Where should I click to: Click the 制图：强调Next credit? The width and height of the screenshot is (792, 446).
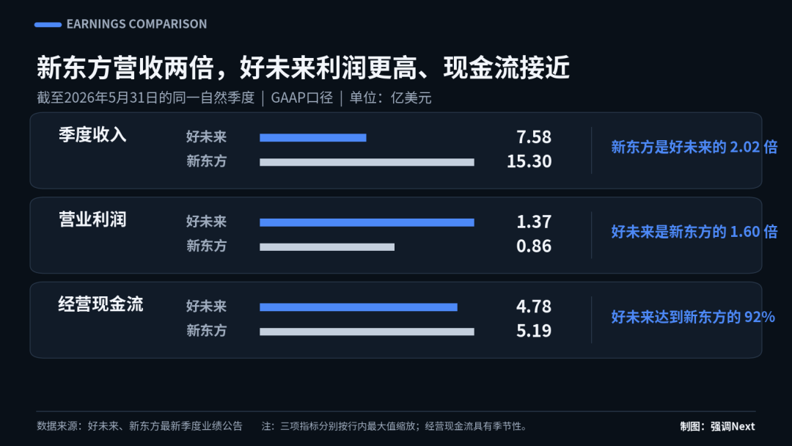(717, 426)
